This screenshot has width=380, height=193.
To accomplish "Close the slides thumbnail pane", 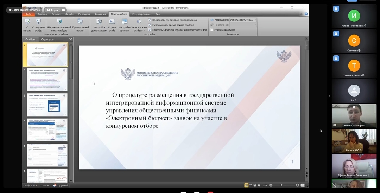I will 70,39.
